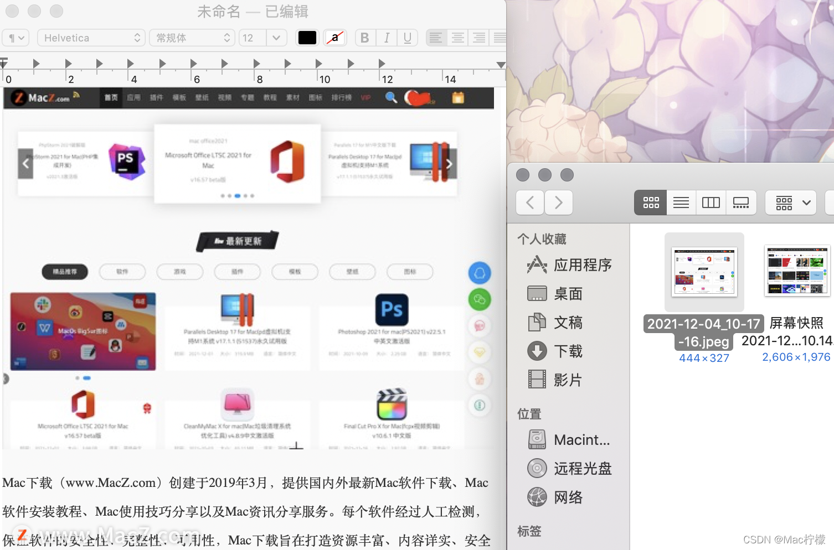Click the 精品推荐 dark pill button

[x=65, y=272]
